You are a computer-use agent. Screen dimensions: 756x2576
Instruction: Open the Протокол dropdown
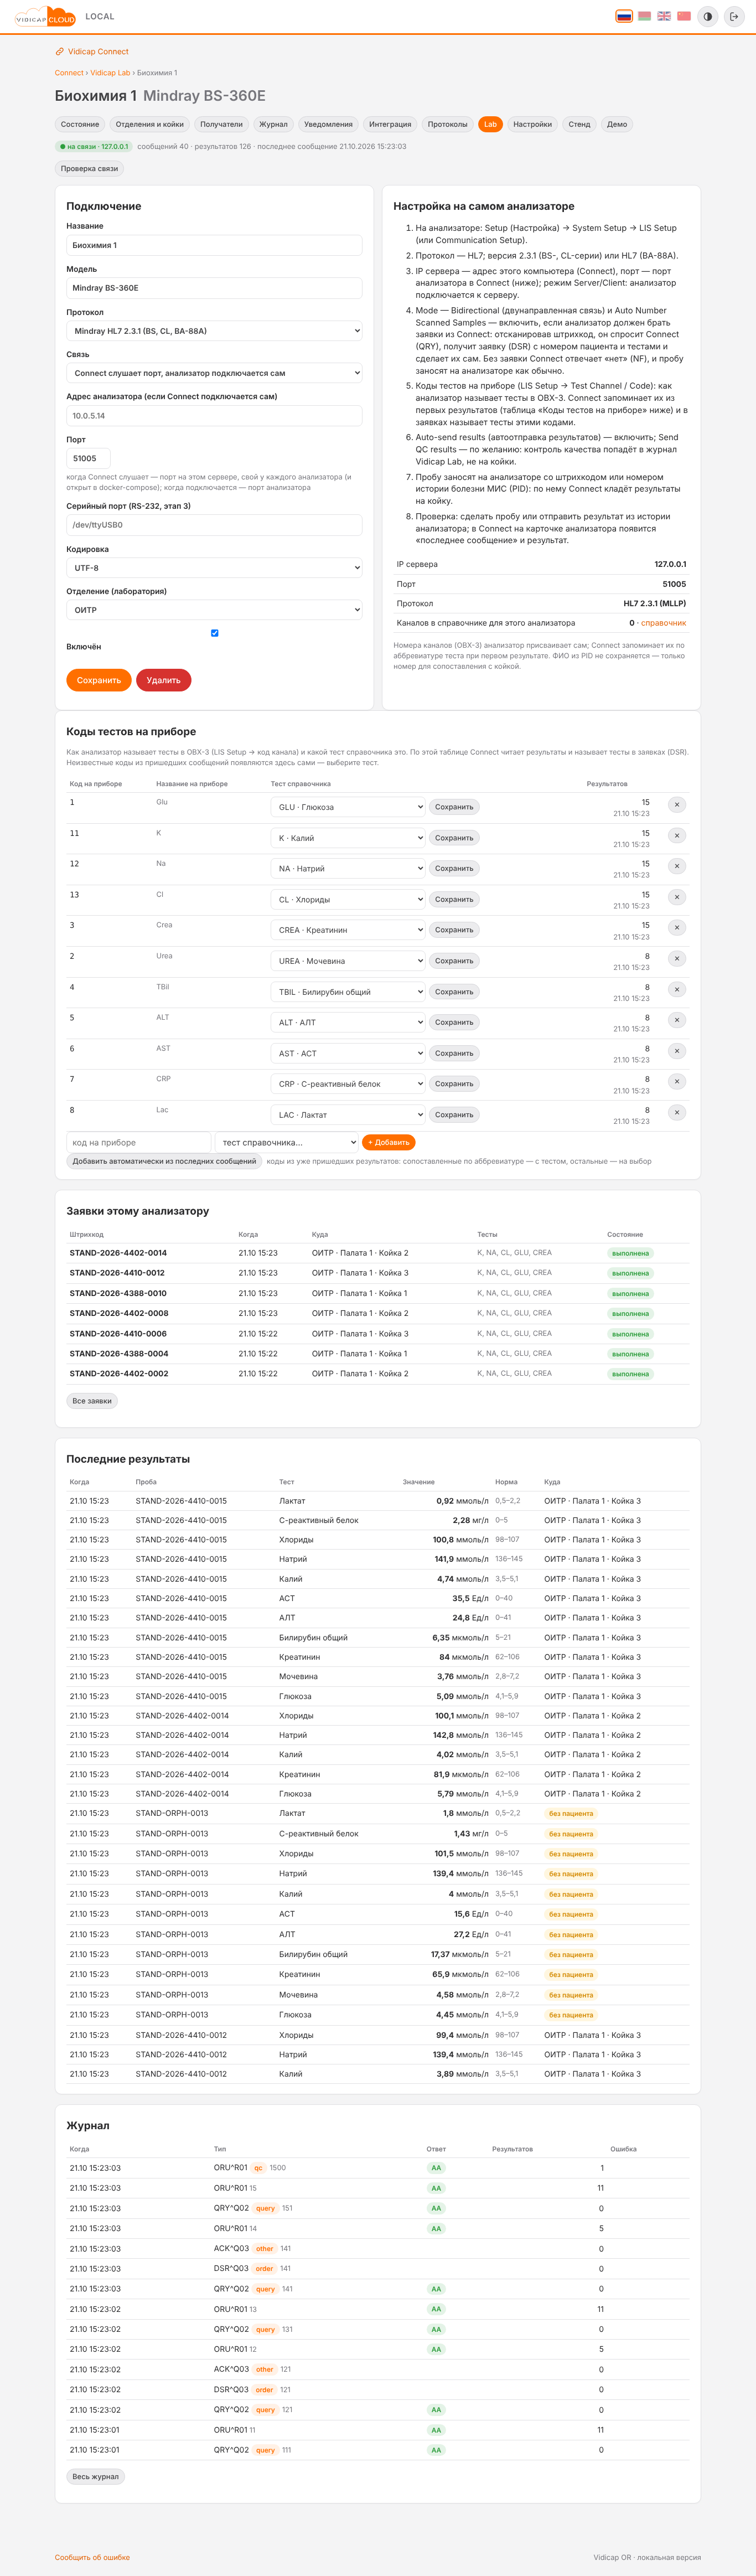[x=214, y=331]
